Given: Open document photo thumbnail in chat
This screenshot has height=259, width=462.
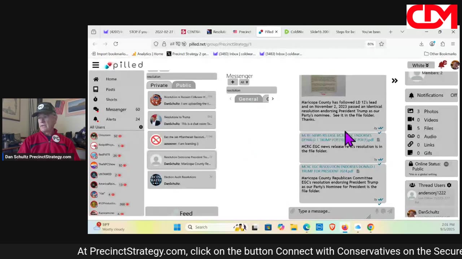Looking at the screenshot, I should (323, 86).
